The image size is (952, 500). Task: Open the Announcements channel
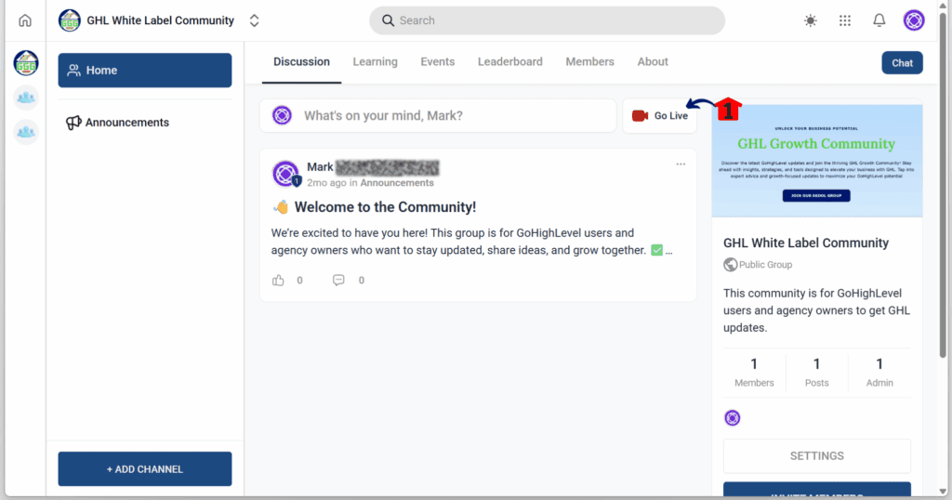click(x=126, y=123)
